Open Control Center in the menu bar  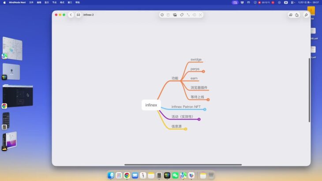tap(293, 3)
